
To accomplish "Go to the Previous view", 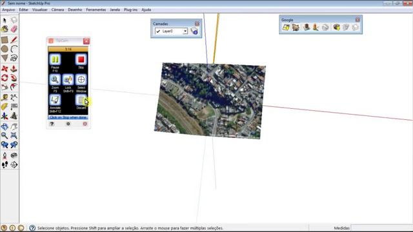I will click(5, 144).
